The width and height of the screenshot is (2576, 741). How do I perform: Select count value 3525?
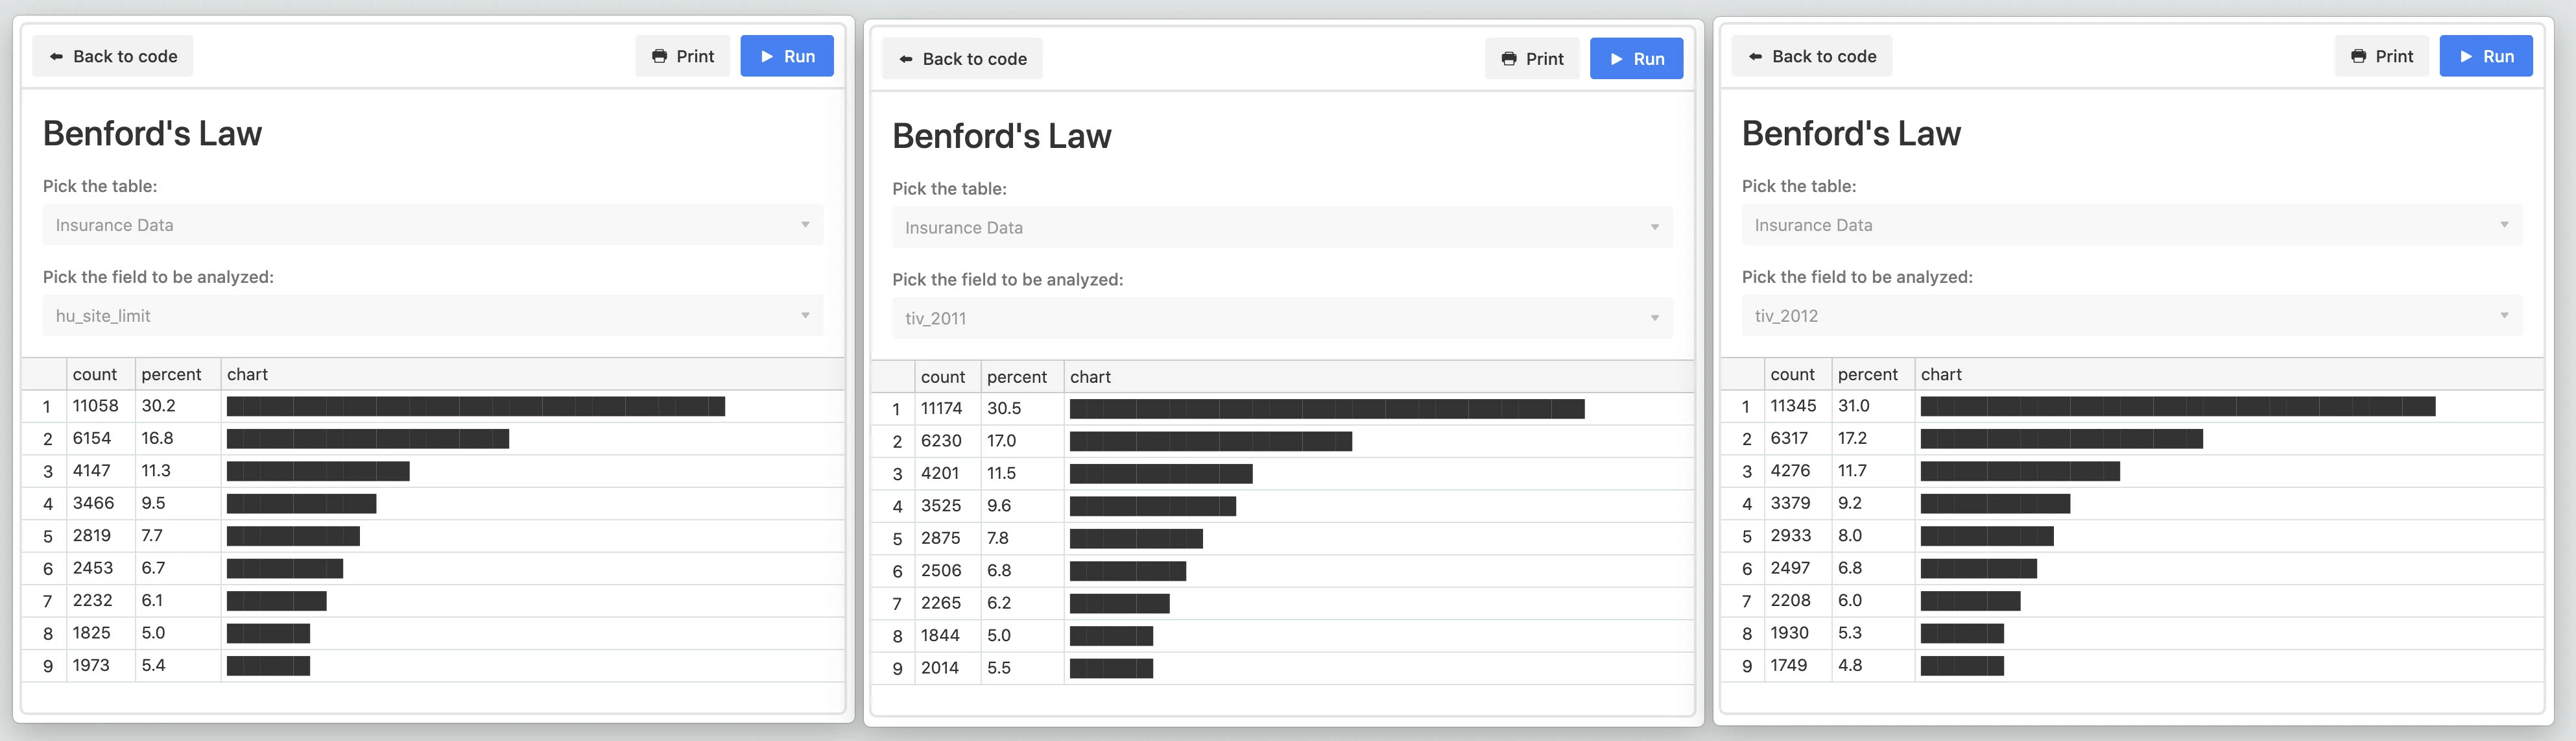coord(941,506)
